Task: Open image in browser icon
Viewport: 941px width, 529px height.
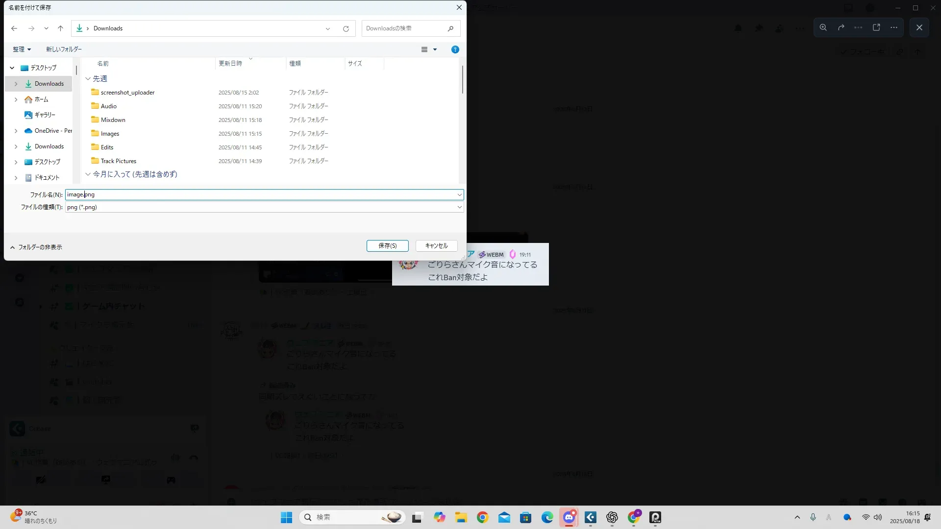Action: pos(876,27)
